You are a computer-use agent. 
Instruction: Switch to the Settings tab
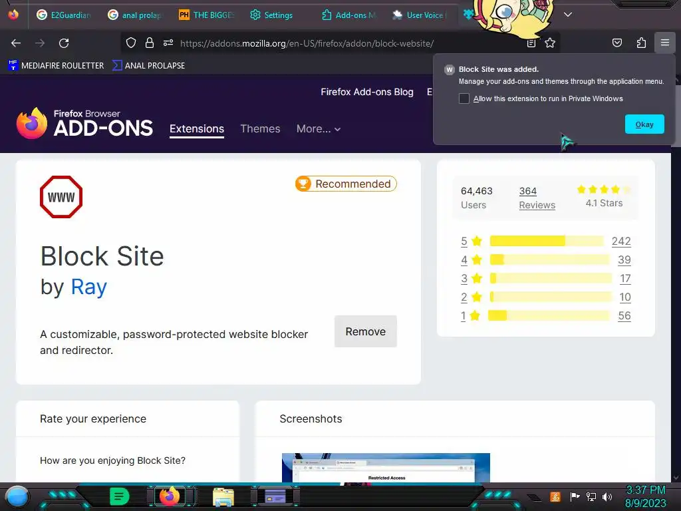pyautogui.click(x=273, y=15)
